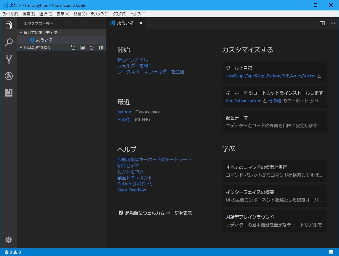Click the 新しいファイル link
339x256 pixels.
point(133,60)
